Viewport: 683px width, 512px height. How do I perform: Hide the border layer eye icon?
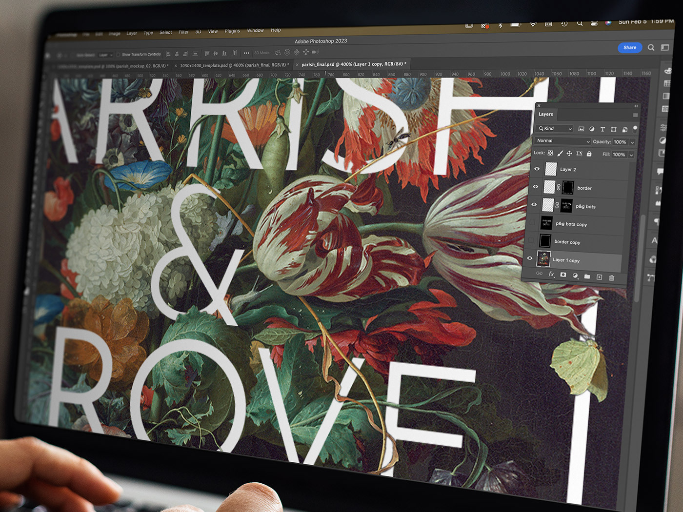[535, 187]
